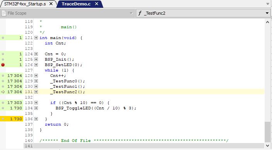Remove red breakpoint on line 126
The height and width of the screenshot is (150, 272).
[3, 65]
